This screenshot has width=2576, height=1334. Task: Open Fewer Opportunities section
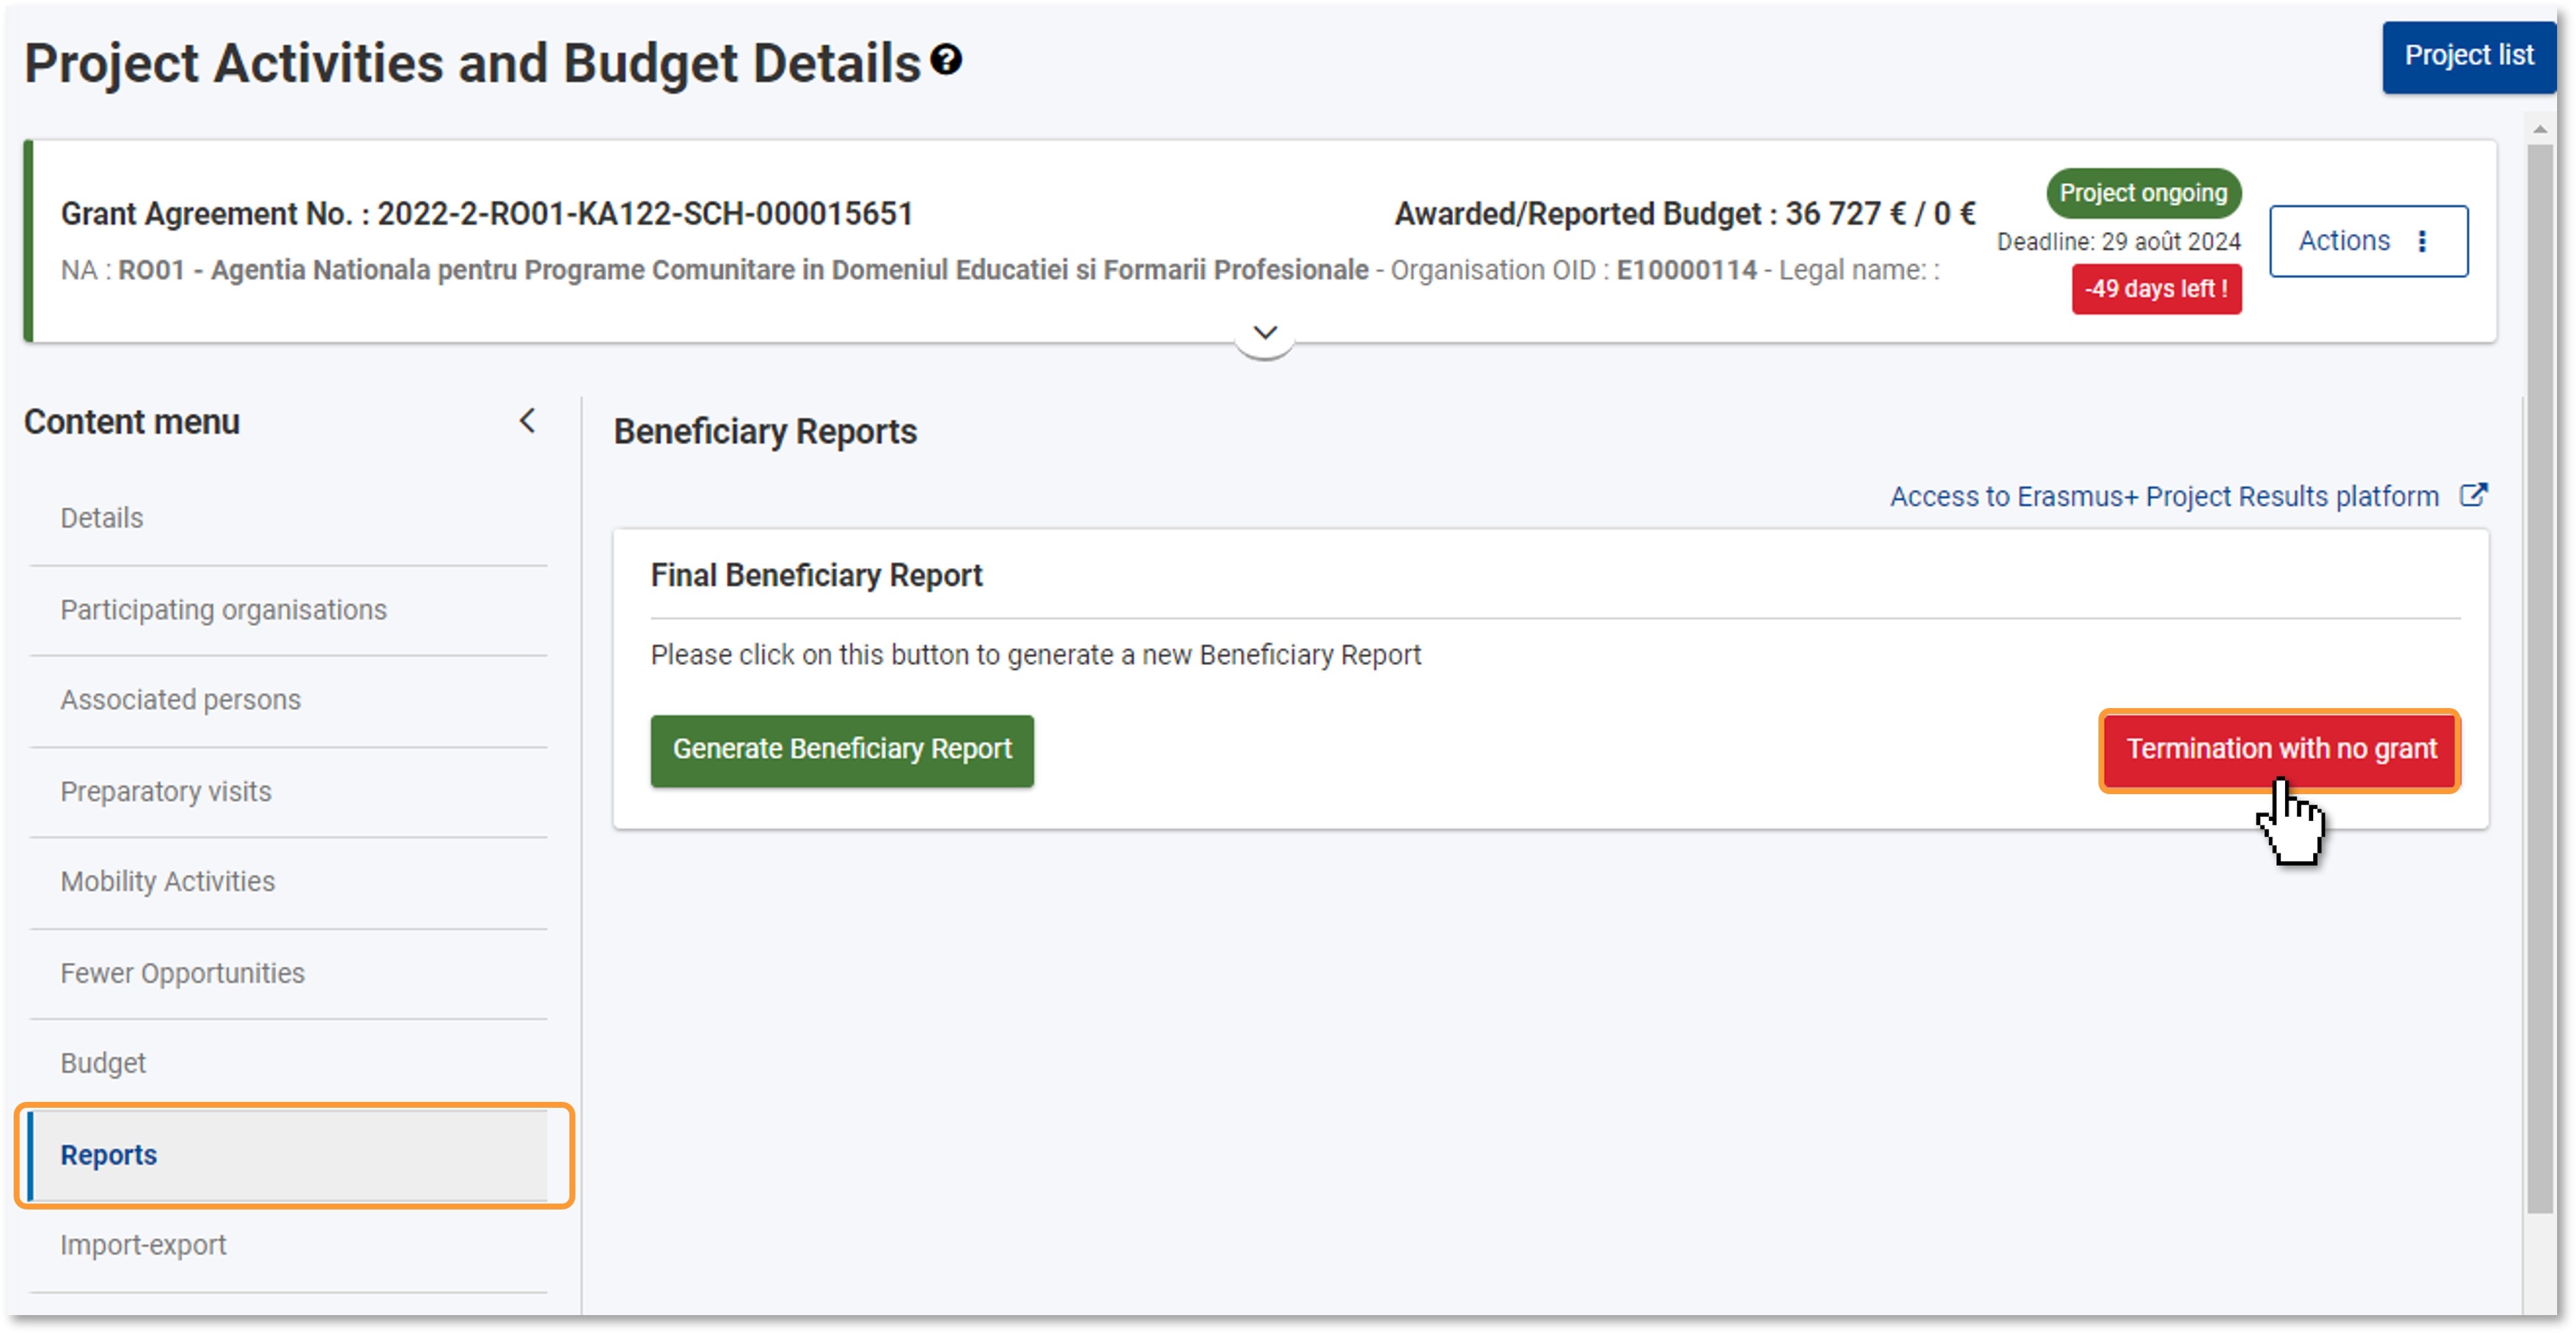pyautogui.click(x=182, y=973)
